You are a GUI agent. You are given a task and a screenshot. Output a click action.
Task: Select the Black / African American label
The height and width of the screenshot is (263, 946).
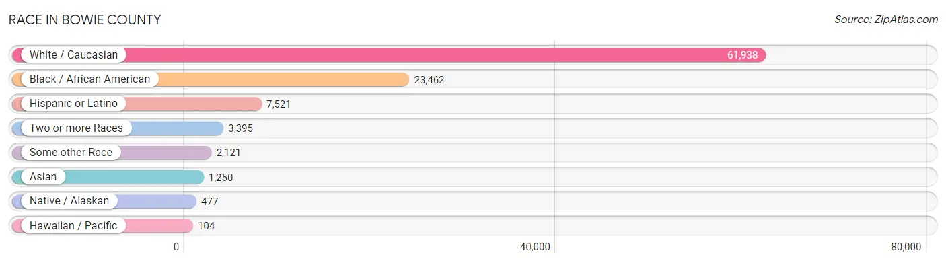click(x=89, y=79)
